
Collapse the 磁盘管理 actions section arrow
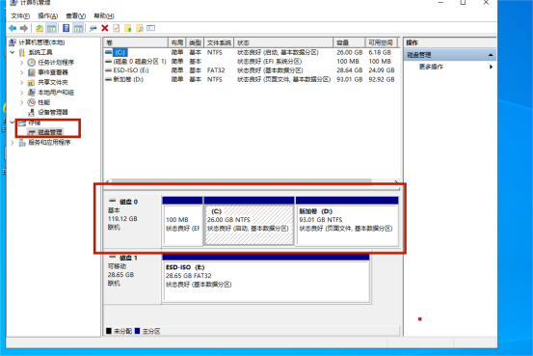491,55
